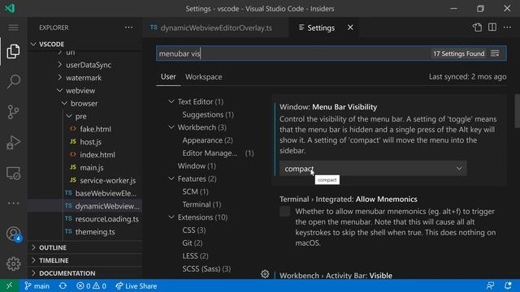520x292 pixels.
Task: Toggle the Allow Mnemonics checkbox
Action: tap(284, 212)
